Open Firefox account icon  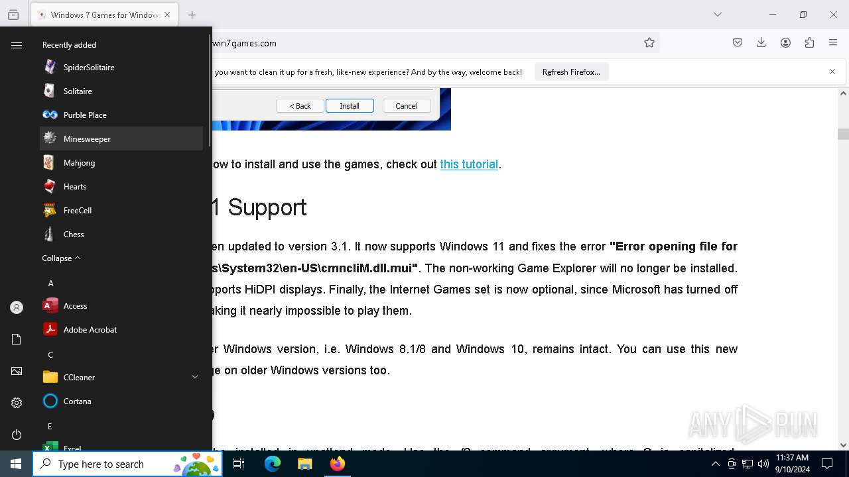pos(785,42)
